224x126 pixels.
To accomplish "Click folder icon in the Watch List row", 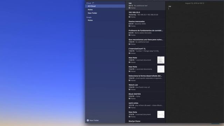I will click(129, 90).
